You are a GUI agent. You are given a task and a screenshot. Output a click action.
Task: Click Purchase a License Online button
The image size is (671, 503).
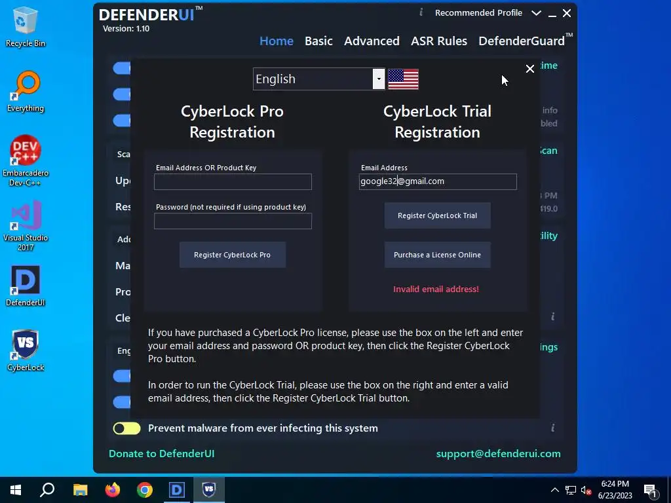tap(437, 255)
